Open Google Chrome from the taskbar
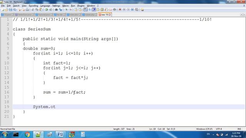Screen dimensions: 246x138 point(27,135)
